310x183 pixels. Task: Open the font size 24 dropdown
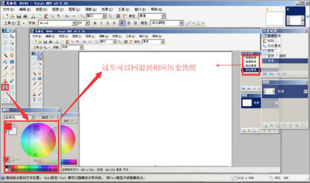pyautogui.click(x=87, y=23)
